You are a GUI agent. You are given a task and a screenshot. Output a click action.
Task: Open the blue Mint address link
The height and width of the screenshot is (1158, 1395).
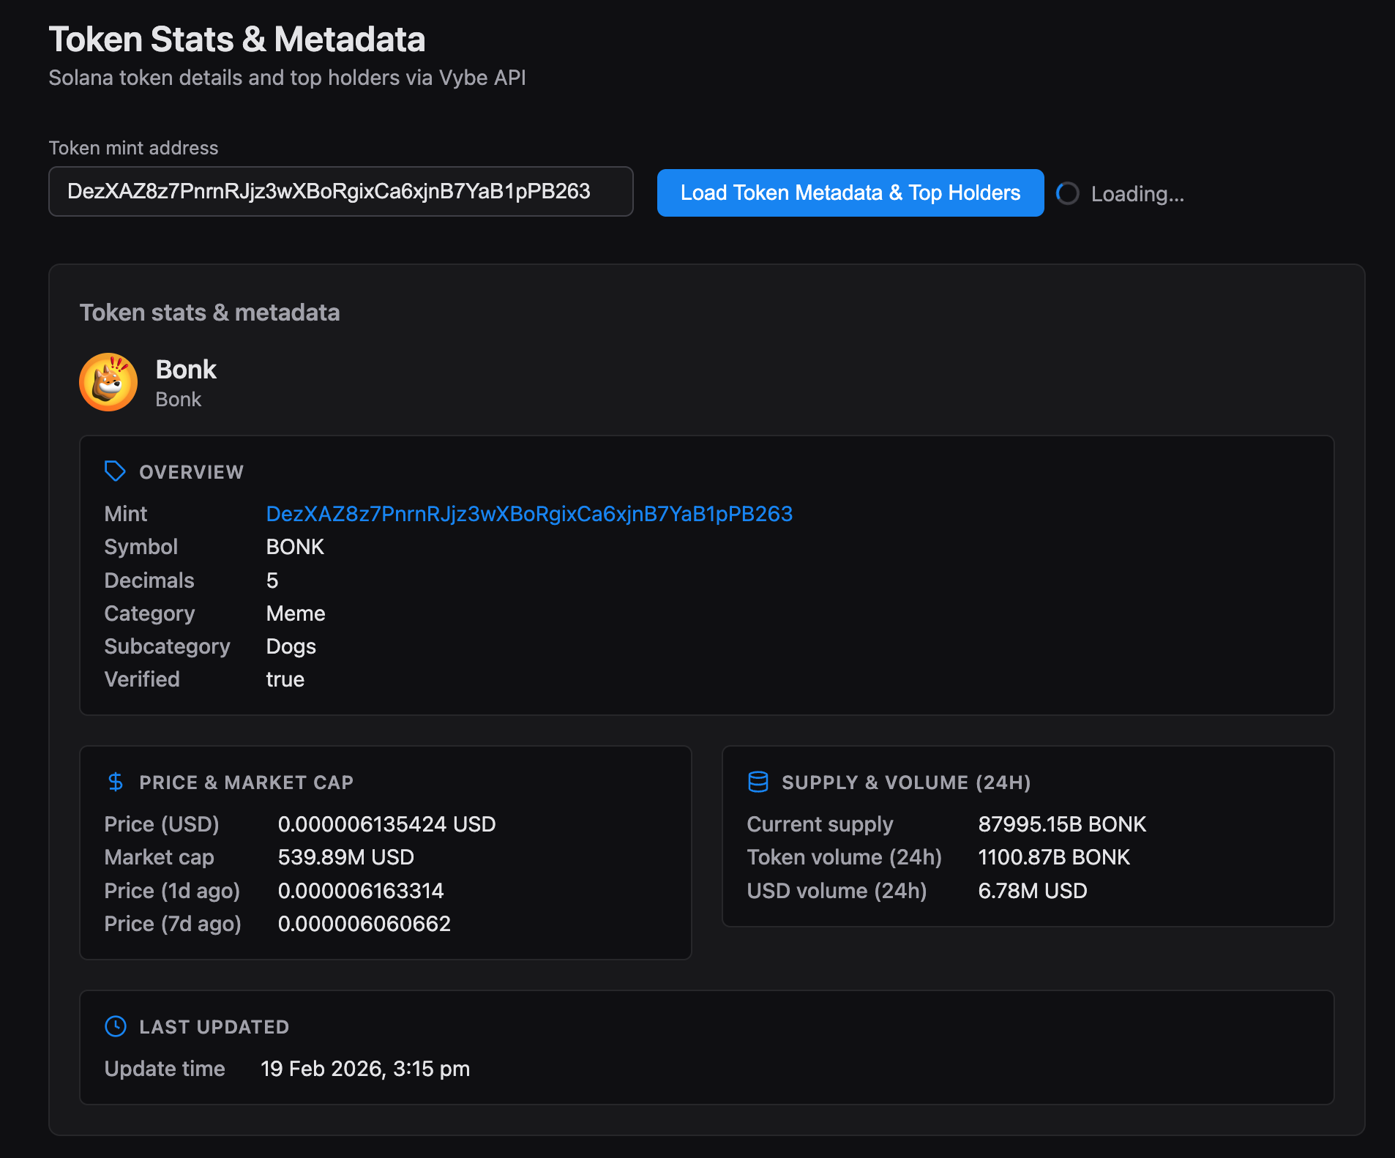[529, 514]
